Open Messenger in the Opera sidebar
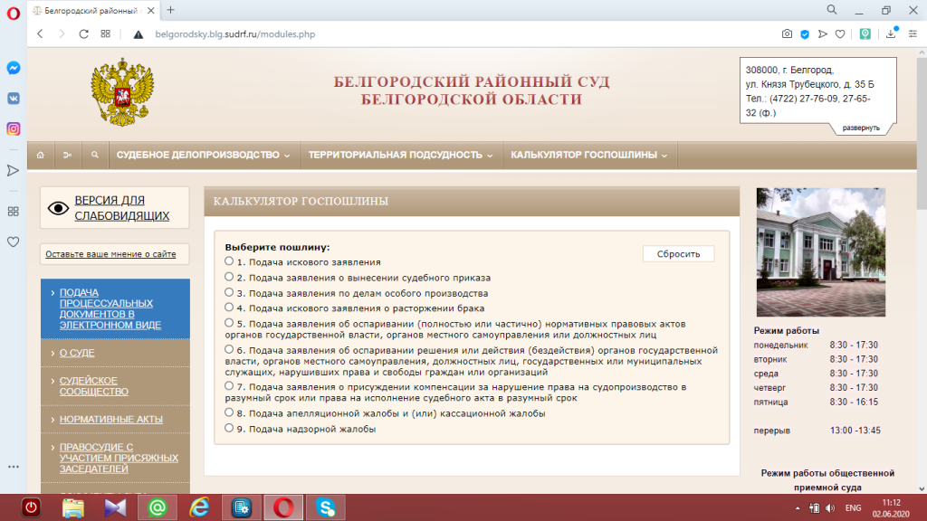927x521 pixels. (14, 68)
